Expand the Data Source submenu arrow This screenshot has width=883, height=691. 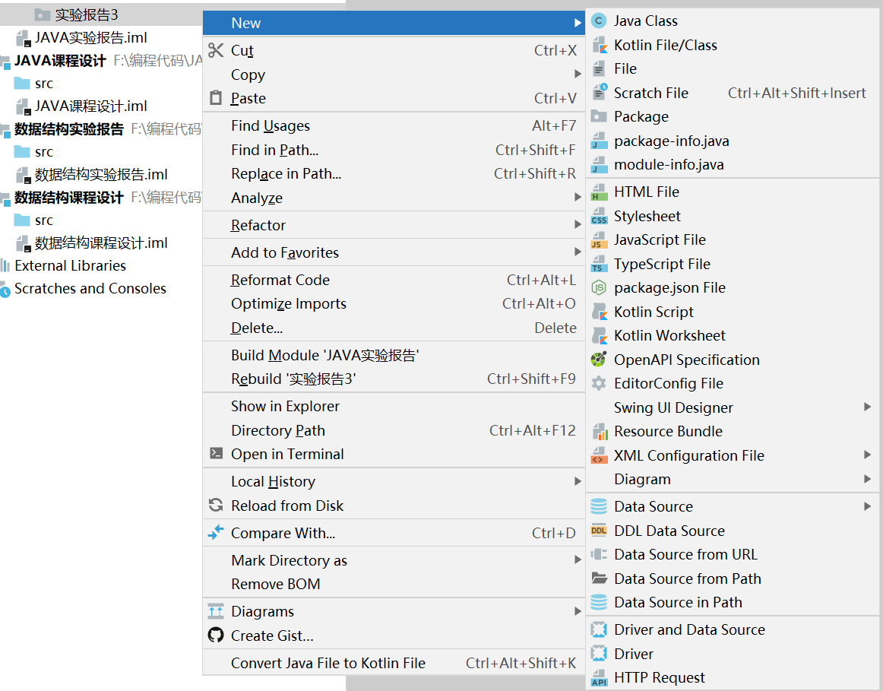867,506
